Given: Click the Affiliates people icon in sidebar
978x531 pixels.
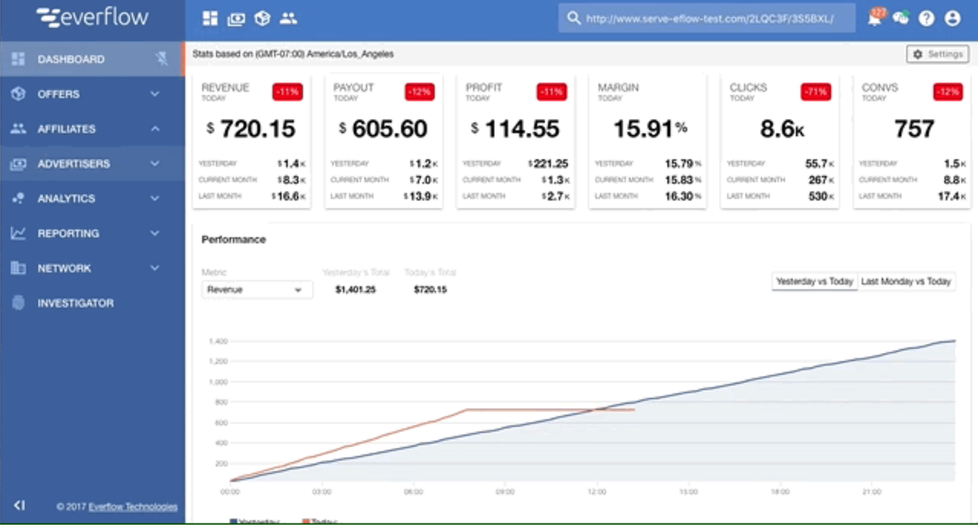Looking at the screenshot, I should pos(18,129).
